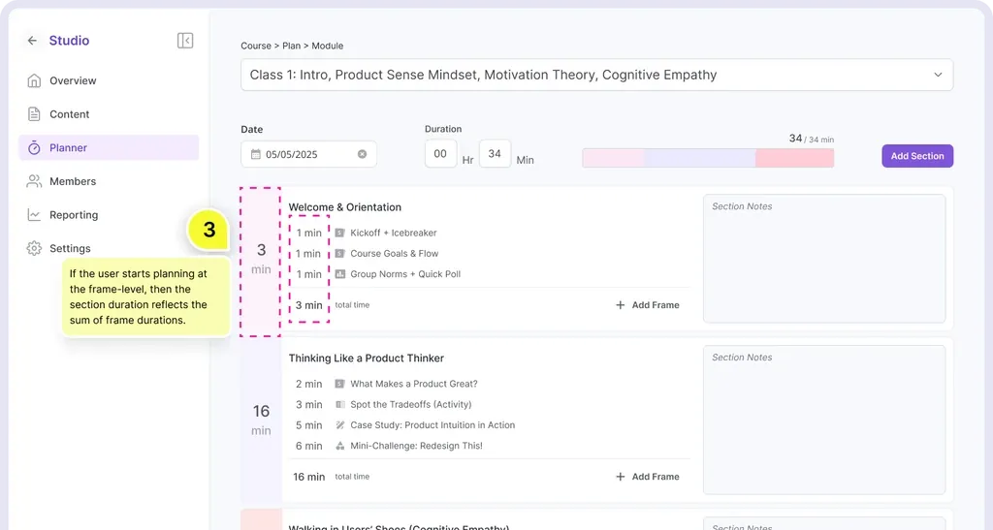Select the Course Goals & Flow frame

(394, 254)
